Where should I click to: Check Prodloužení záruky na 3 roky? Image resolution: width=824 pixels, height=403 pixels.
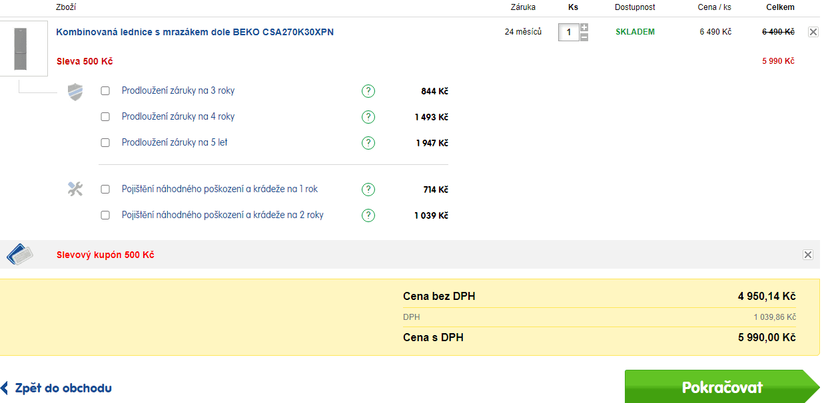pos(105,91)
